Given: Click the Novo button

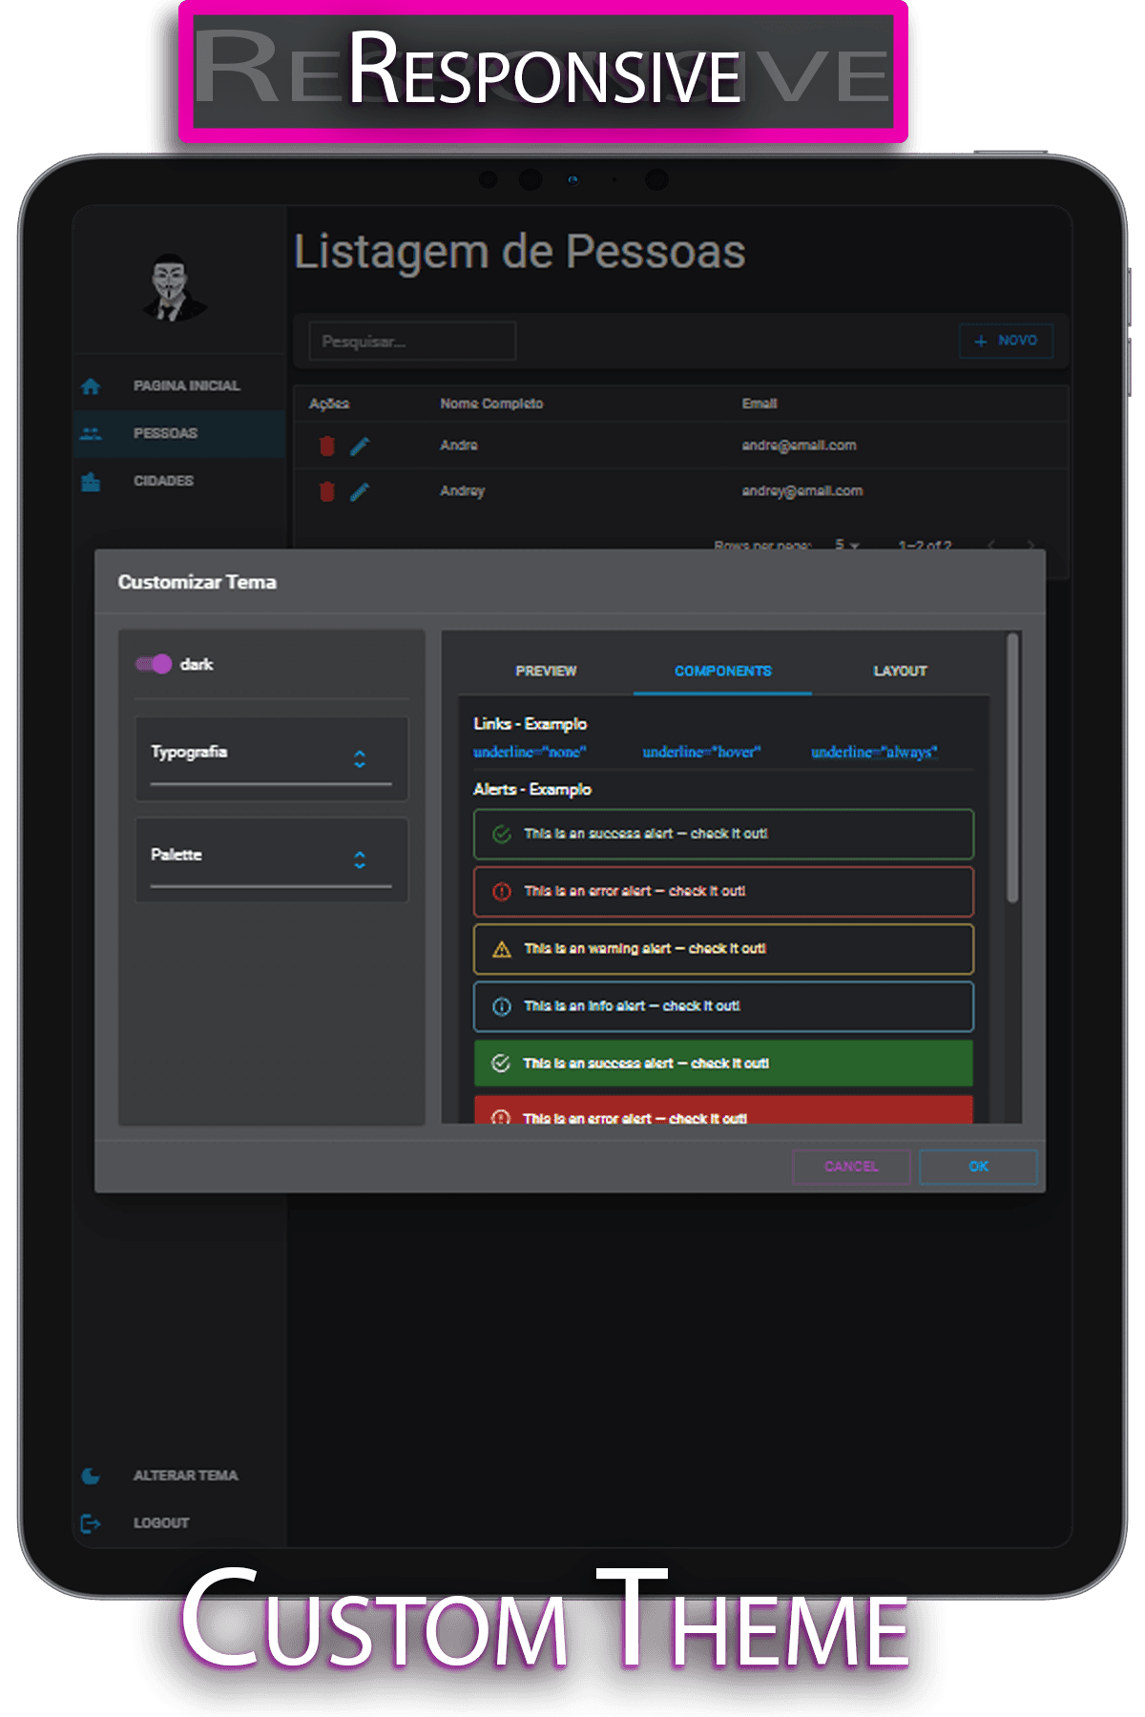Looking at the screenshot, I should (x=1006, y=341).
